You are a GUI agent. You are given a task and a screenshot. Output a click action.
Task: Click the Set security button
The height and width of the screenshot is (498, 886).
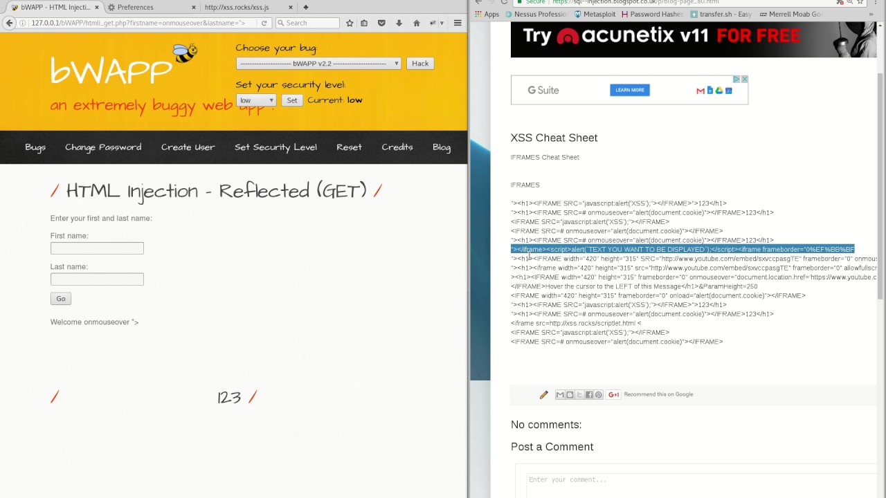292,100
